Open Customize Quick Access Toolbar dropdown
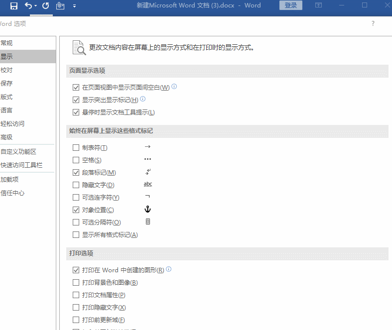 pyautogui.click(x=74, y=6)
